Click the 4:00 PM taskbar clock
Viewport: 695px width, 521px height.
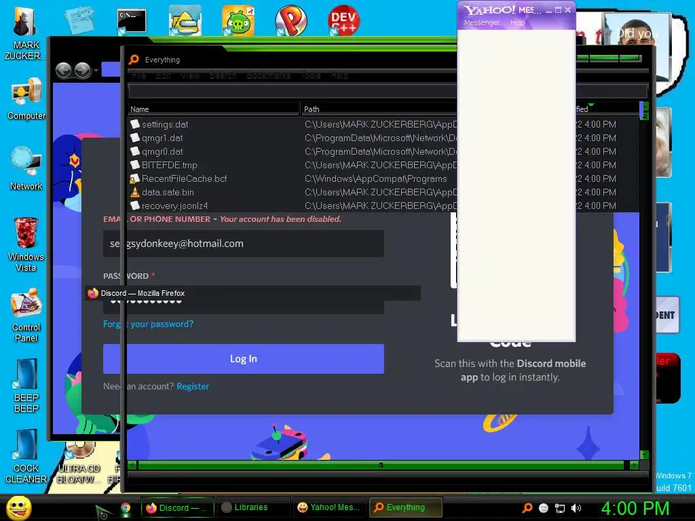[x=635, y=508]
